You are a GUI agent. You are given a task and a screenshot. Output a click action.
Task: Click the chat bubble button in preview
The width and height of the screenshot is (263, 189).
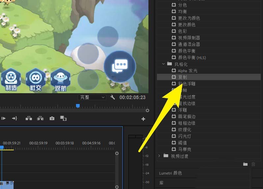coord(119,66)
